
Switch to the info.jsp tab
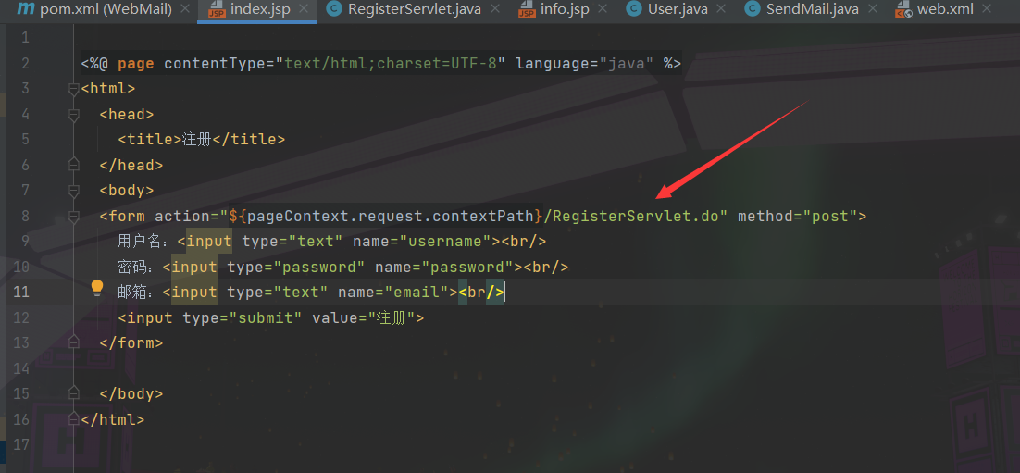coord(565,10)
